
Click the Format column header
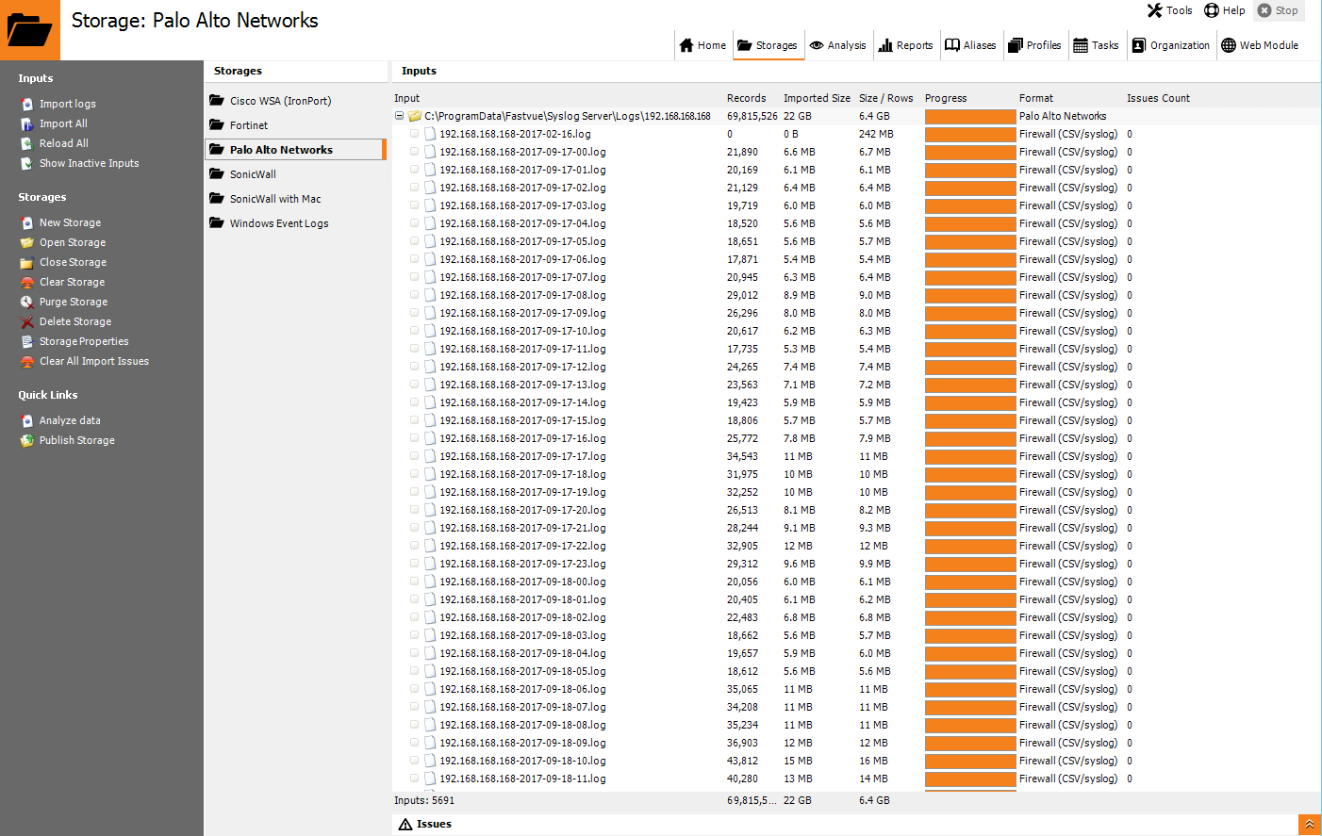(x=1035, y=98)
